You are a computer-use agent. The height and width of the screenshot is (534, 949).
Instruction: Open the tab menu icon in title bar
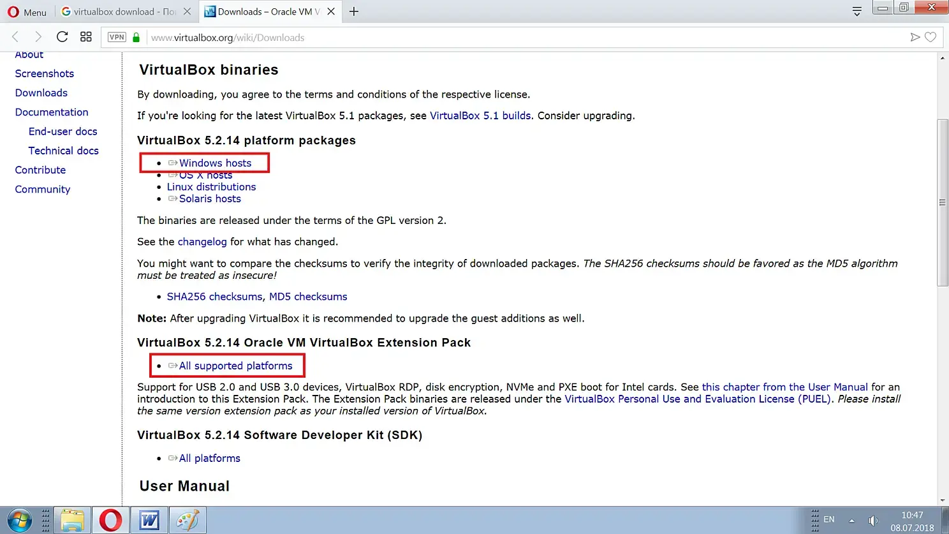pyautogui.click(x=857, y=11)
